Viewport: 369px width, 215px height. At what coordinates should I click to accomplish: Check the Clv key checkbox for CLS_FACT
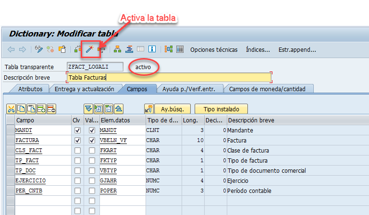point(77,151)
